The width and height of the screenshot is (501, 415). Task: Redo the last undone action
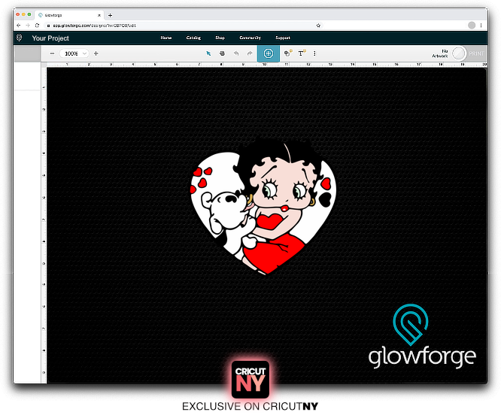pos(250,53)
